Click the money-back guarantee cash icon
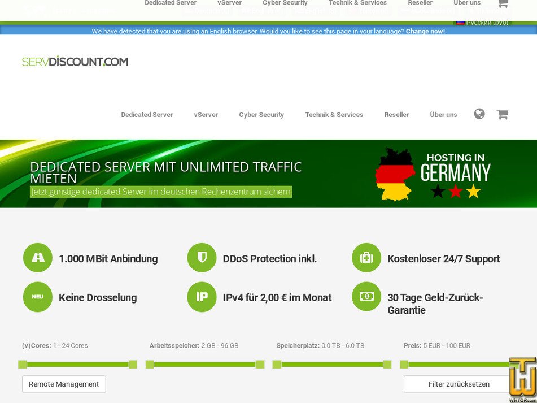Screen dimensions: 537x403 366,297
